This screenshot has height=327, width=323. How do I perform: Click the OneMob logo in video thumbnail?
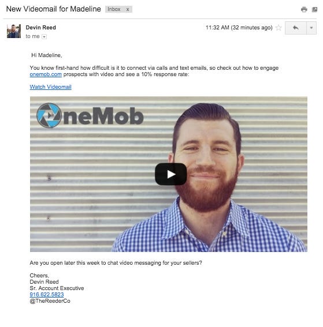click(x=90, y=115)
